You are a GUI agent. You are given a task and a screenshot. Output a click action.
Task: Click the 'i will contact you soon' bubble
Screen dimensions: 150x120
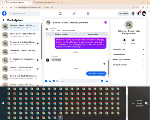coord(96,73)
